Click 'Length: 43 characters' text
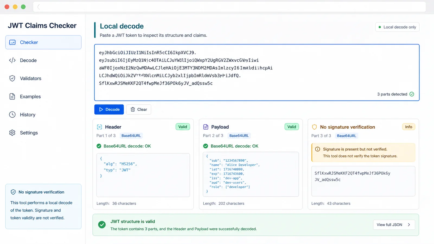The height and width of the screenshot is (244, 434). [331, 203]
